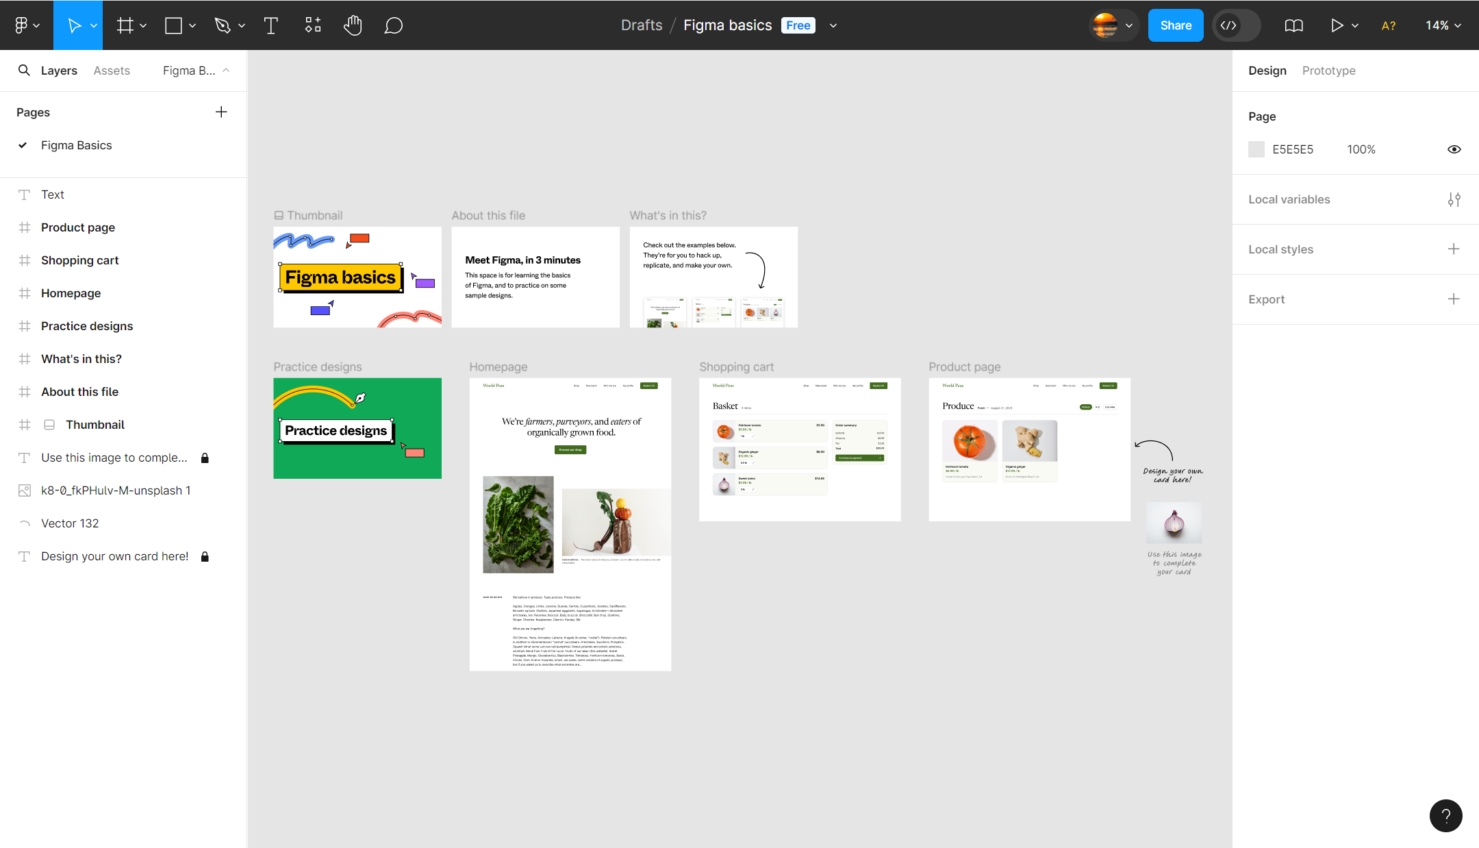Select the Thumbnail layer
This screenshot has height=848, width=1479.
123,425
